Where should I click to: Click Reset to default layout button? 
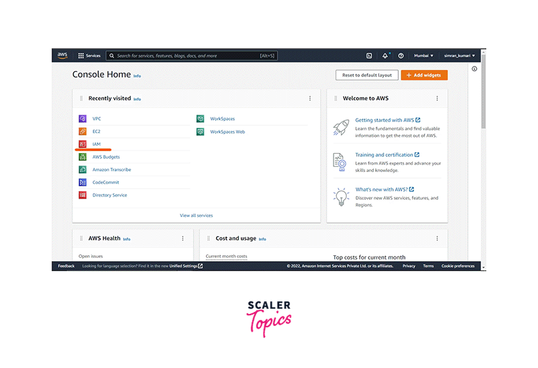click(x=367, y=75)
